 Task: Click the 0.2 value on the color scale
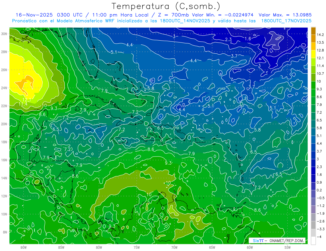(x=319, y=190)
